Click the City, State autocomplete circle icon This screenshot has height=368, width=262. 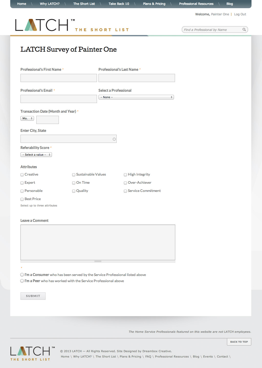coord(114,139)
